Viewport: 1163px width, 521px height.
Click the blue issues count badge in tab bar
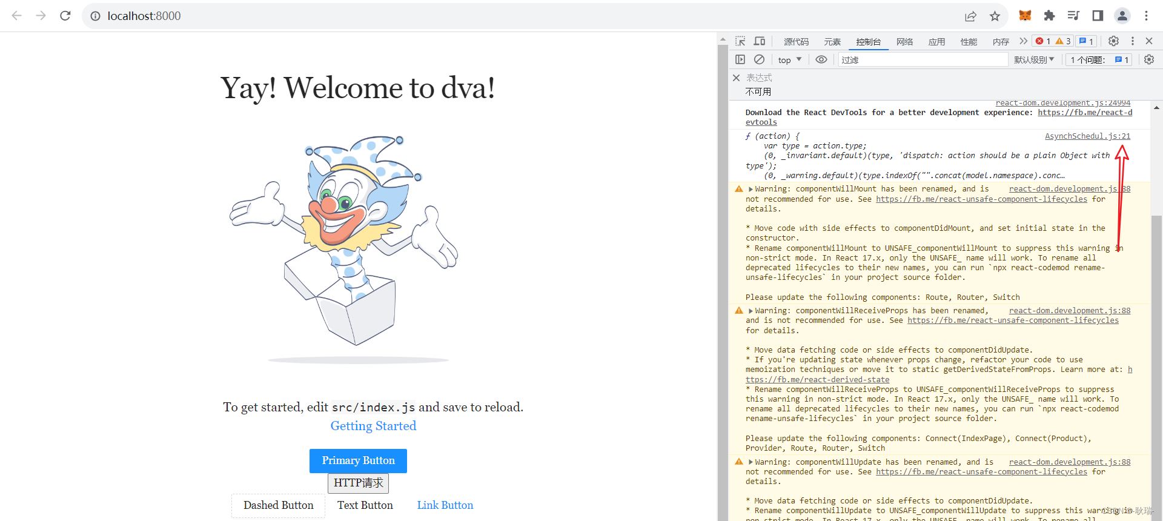click(x=1086, y=41)
